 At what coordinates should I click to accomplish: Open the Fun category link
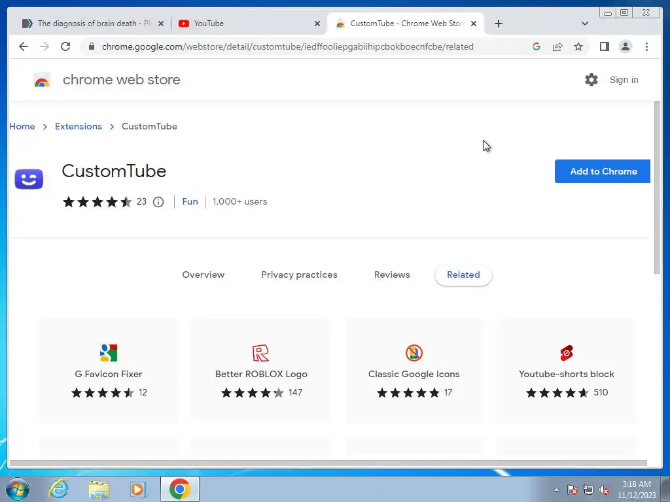coord(190,201)
